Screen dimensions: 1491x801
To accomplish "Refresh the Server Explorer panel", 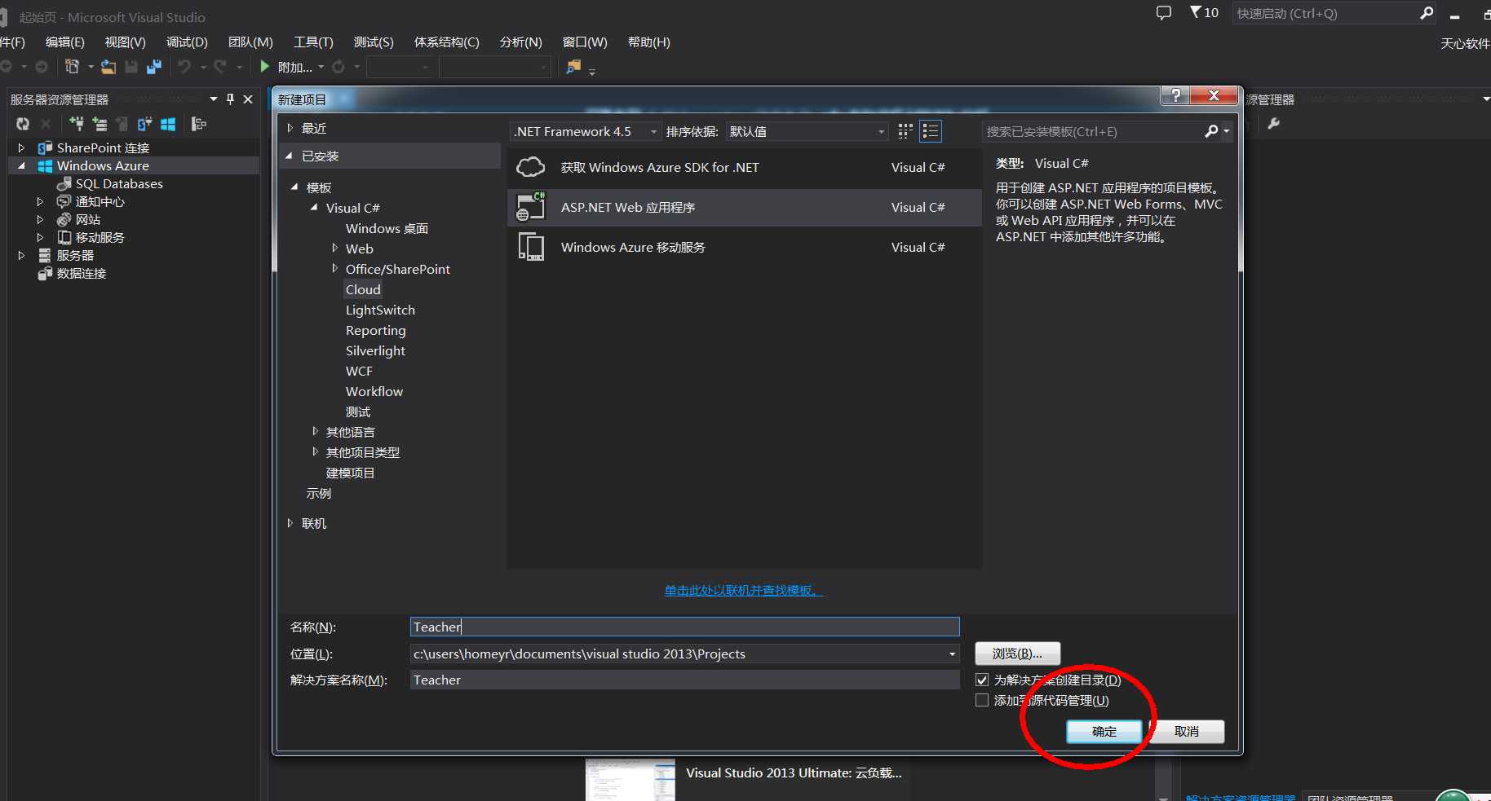I will (x=23, y=124).
